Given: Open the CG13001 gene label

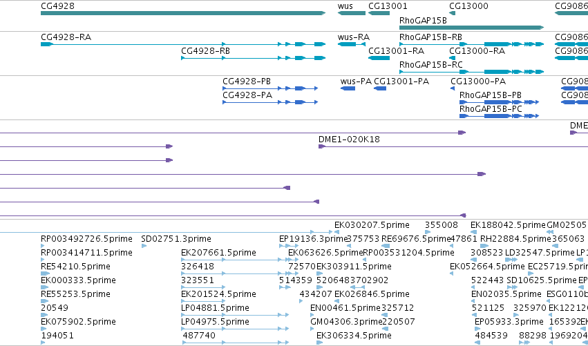Looking at the screenshot, I should (388, 6).
